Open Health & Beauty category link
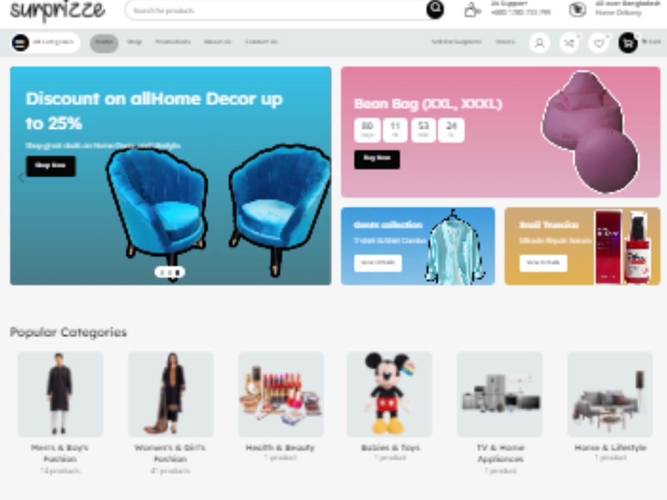The width and height of the screenshot is (667, 500). tap(280, 447)
